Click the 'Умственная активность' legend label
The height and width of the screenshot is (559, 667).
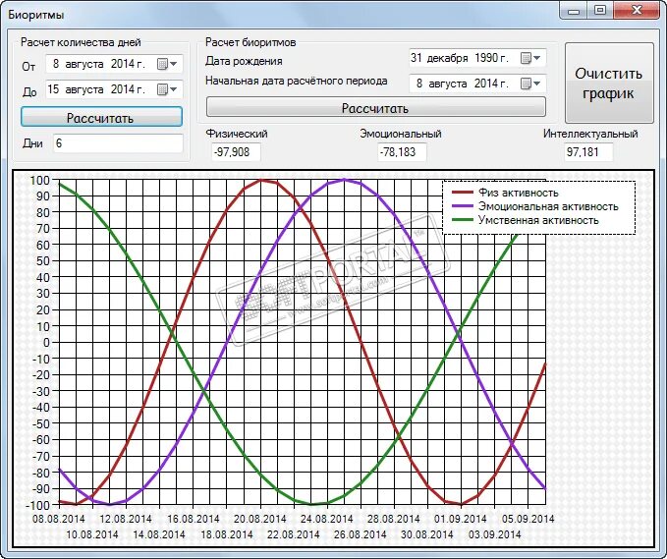[538, 220]
